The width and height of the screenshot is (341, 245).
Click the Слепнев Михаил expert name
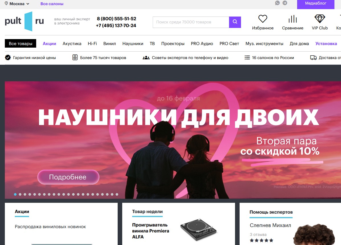(x=270, y=225)
